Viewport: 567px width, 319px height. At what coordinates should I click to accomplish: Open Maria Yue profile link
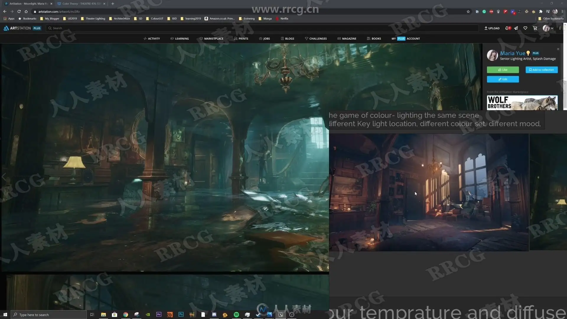coord(512,53)
